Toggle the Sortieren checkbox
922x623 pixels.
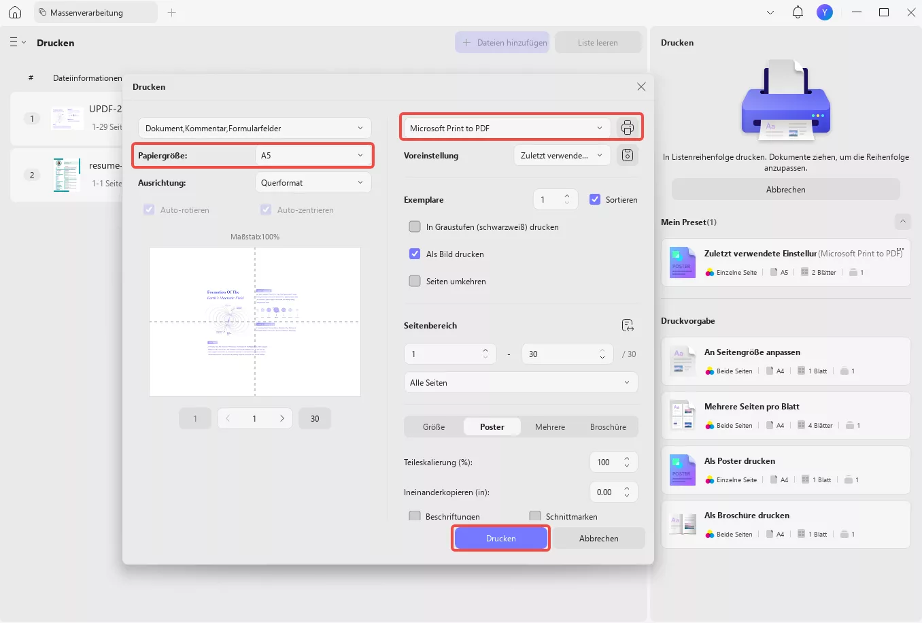pyautogui.click(x=595, y=199)
